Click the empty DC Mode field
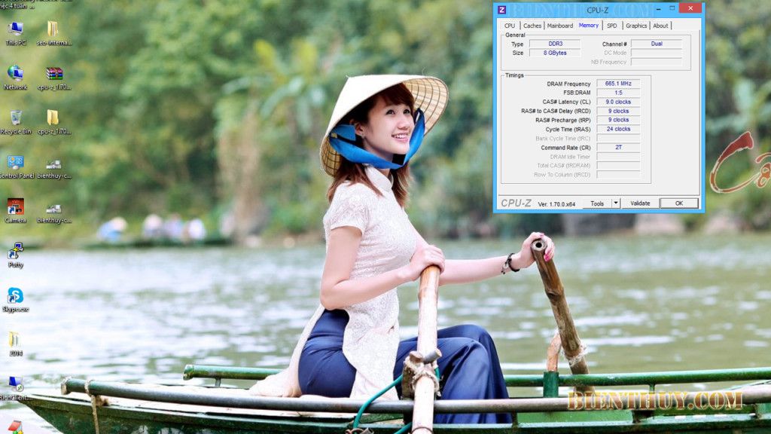 point(657,53)
